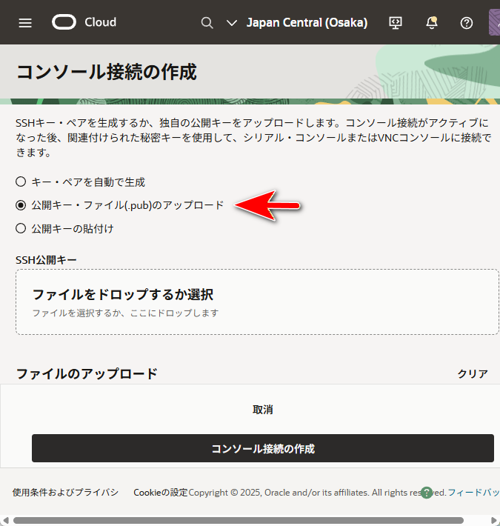Open the 使用条件およびプライバシ footer link

[x=65, y=493]
